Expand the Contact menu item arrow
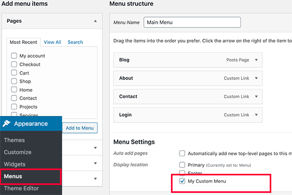The width and height of the screenshot is (292, 195). (x=256, y=96)
